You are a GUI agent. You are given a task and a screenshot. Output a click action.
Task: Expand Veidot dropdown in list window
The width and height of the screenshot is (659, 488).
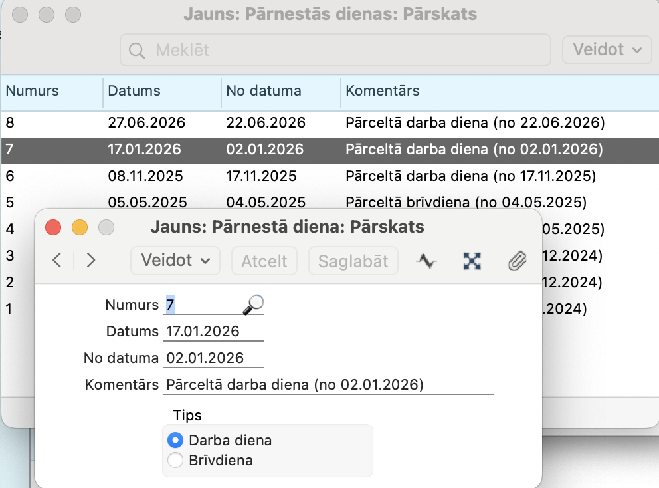pyautogui.click(x=607, y=50)
